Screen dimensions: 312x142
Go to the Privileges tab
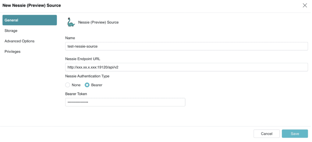12,51
